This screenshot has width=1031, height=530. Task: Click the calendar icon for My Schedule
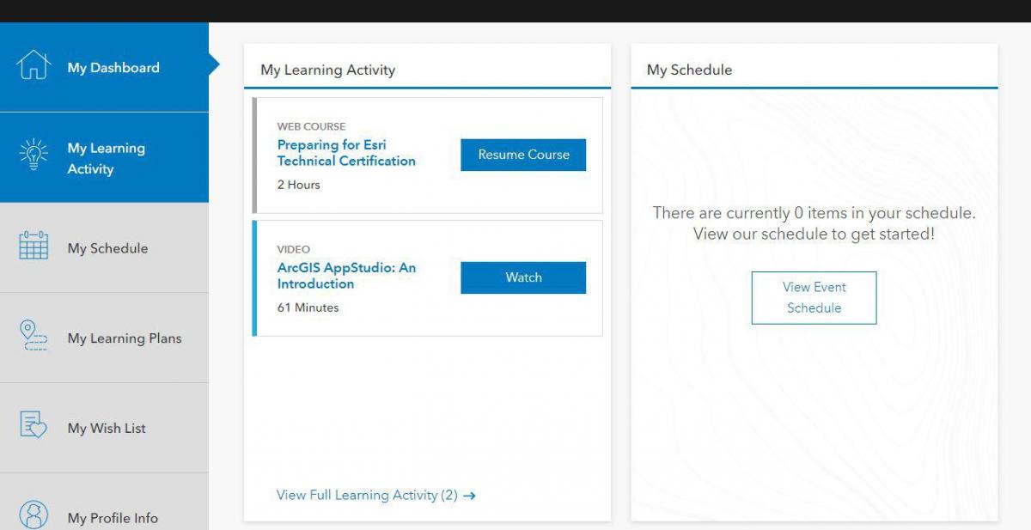click(34, 247)
